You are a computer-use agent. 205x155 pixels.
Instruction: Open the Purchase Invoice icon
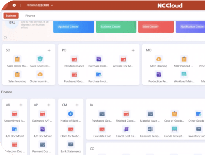pos(99,74)
